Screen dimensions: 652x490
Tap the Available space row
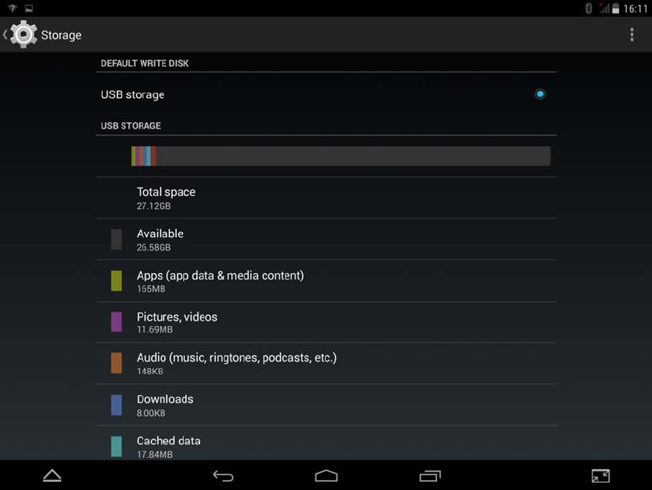326,239
